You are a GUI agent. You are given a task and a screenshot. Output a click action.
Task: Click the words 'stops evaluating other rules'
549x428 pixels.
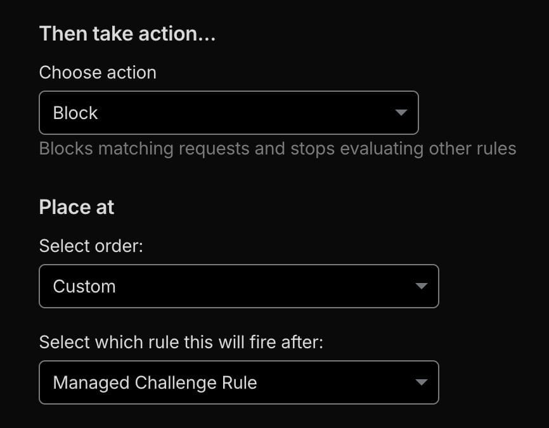pos(403,149)
